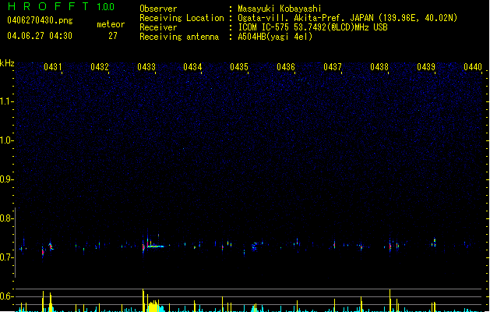Click the meteor count value 27
The width and height of the screenshot is (490, 312).
(113, 36)
